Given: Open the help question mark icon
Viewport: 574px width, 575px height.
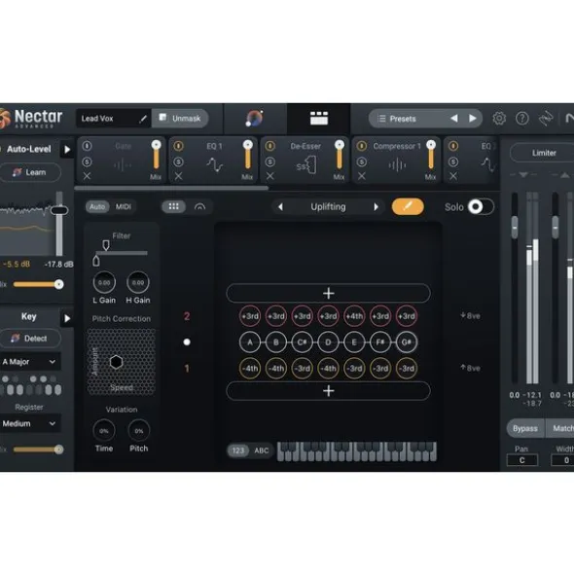Looking at the screenshot, I should click(521, 119).
